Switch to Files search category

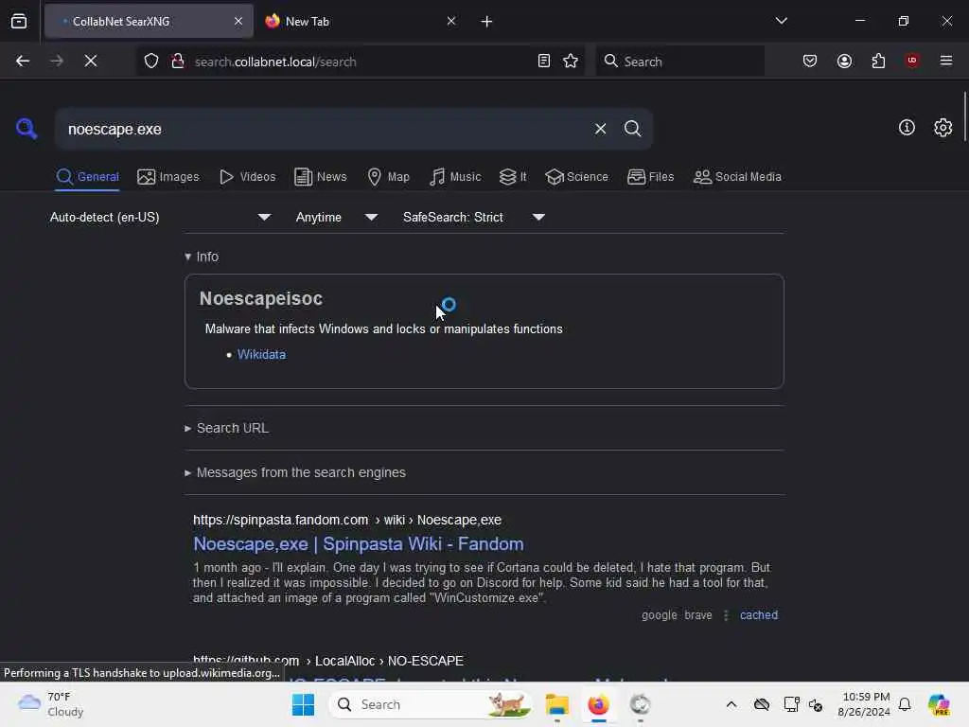pyautogui.click(x=650, y=177)
